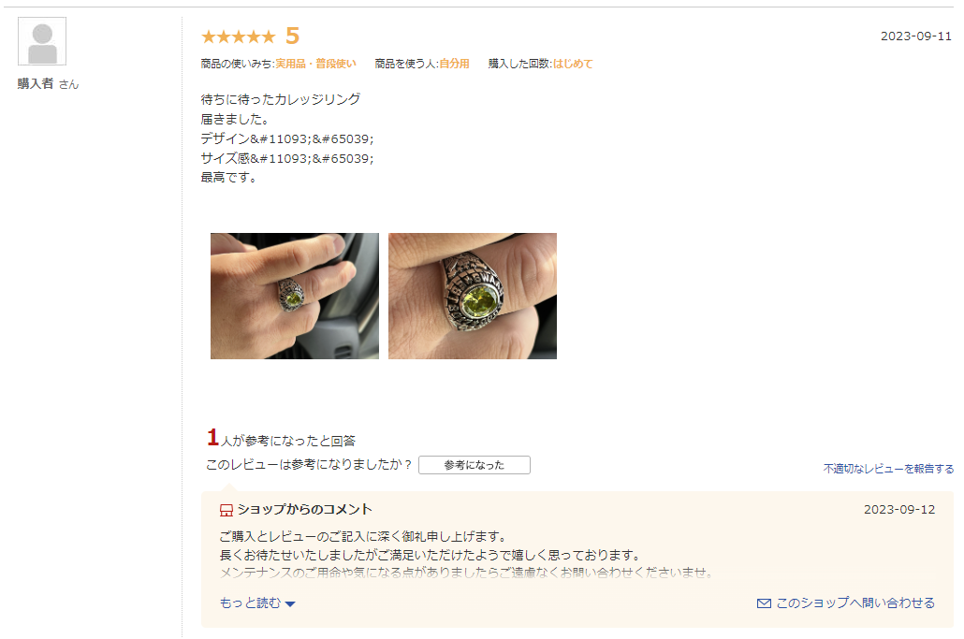The height and width of the screenshot is (639, 964).
Task: Click the review date 2023-09-11
Action: coord(916,36)
